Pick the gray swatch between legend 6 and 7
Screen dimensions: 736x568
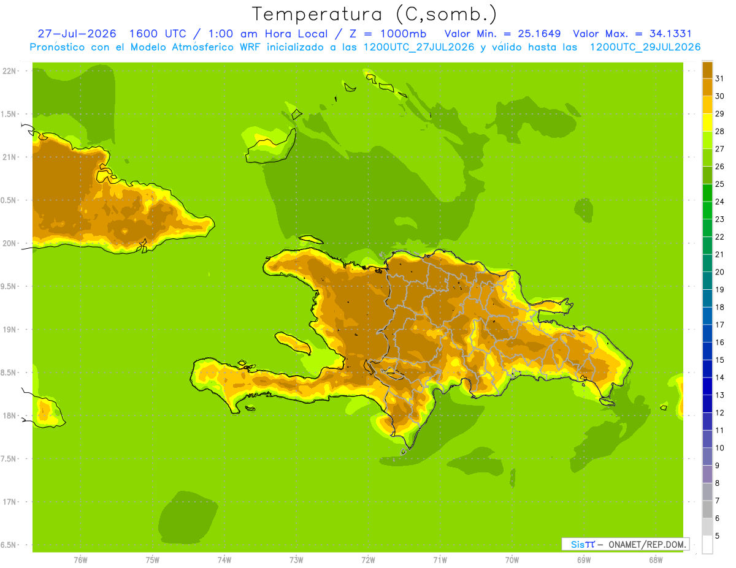707,510
